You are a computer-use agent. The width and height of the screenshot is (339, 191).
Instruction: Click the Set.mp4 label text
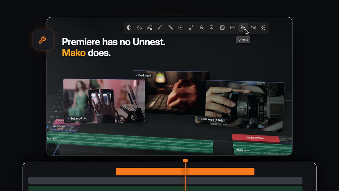click(76, 118)
